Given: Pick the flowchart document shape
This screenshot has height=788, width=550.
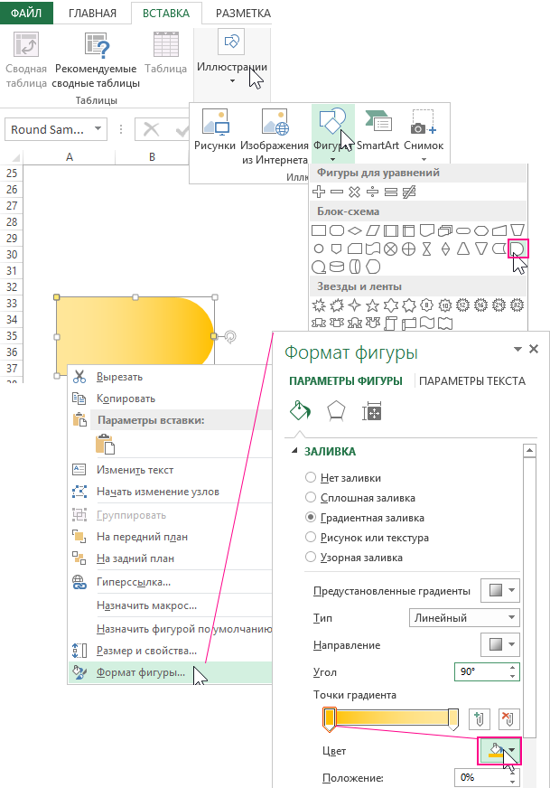Looking at the screenshot, I should click(x=427, y=230).
